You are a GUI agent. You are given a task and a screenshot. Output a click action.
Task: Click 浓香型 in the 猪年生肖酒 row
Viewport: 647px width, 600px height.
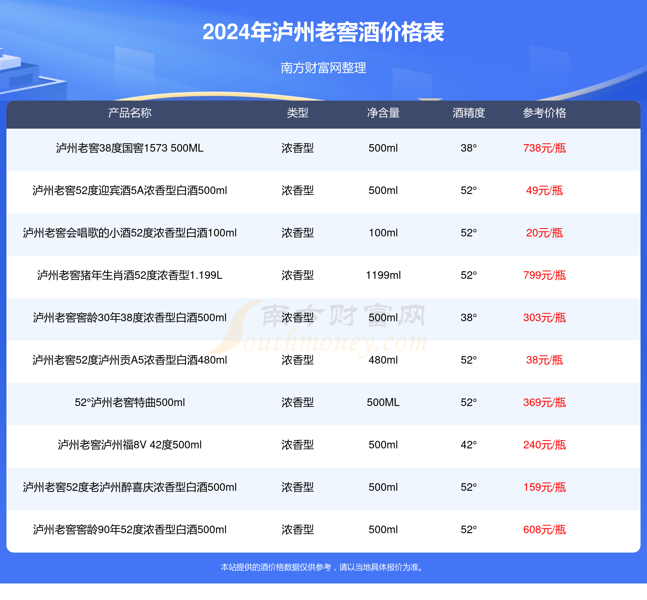tap(298, 275)
